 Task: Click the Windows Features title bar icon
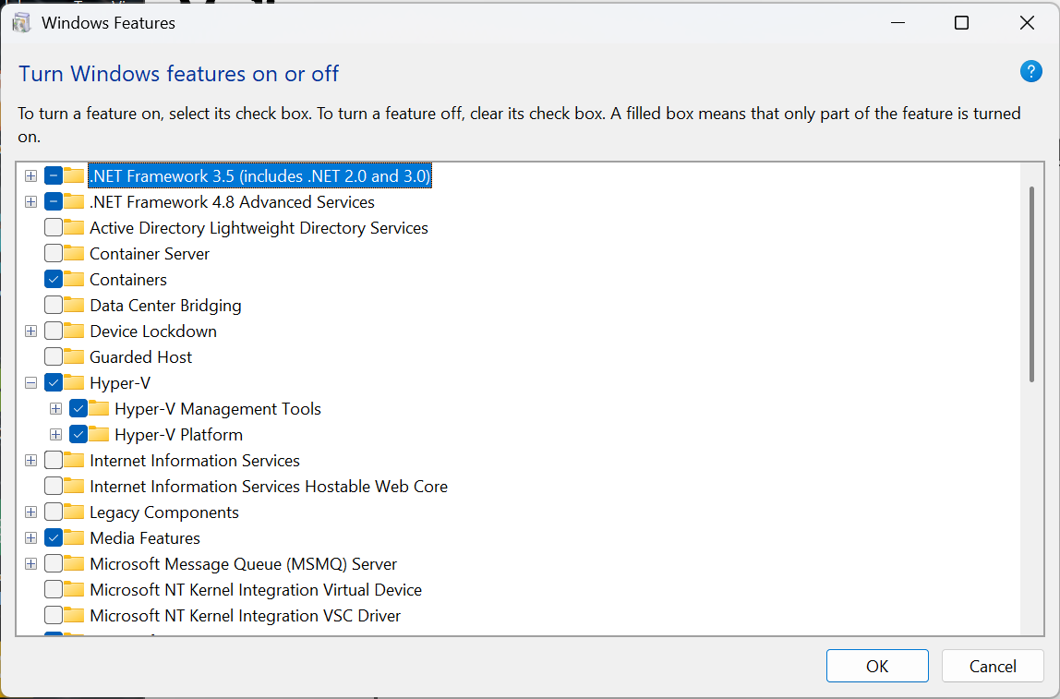pos(21,22)
